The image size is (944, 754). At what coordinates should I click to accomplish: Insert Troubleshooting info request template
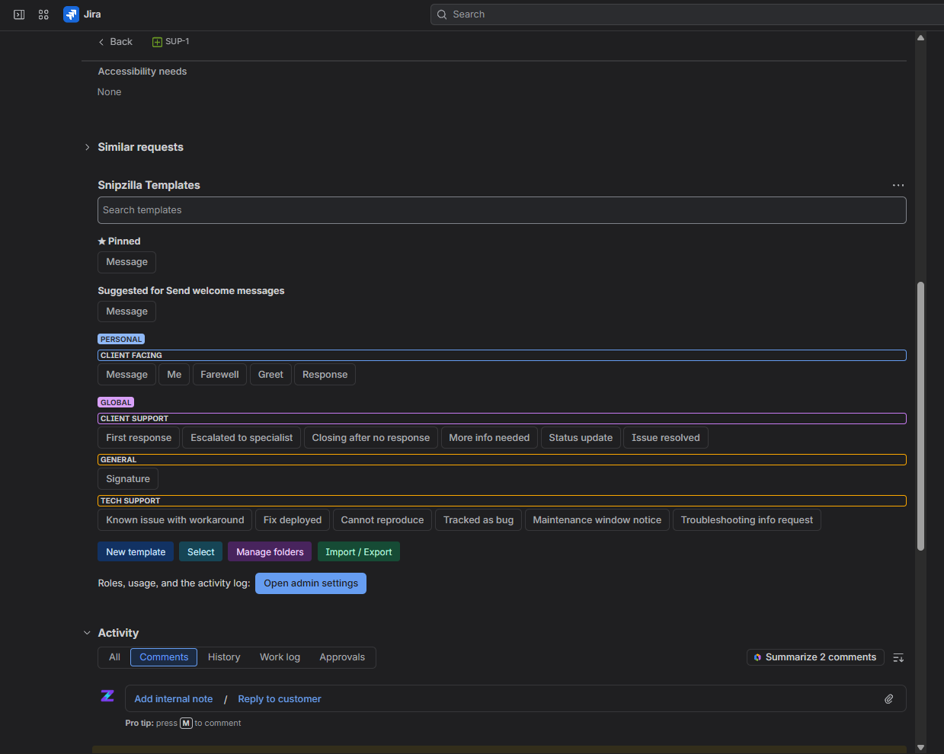(x=747, y=520)
